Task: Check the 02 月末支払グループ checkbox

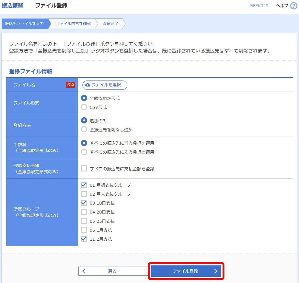Action: [x=84, y=194]
